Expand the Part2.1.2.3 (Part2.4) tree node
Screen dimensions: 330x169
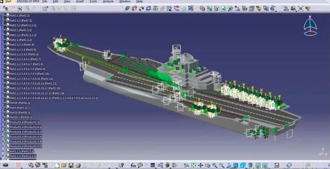point(4,45)
